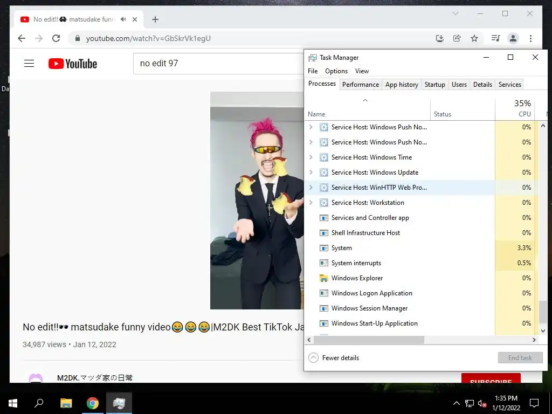
Task: Click the End task button
Action: 520,358
